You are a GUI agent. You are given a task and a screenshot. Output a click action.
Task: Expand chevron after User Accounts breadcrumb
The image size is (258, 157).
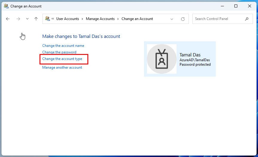click(82, 19)
